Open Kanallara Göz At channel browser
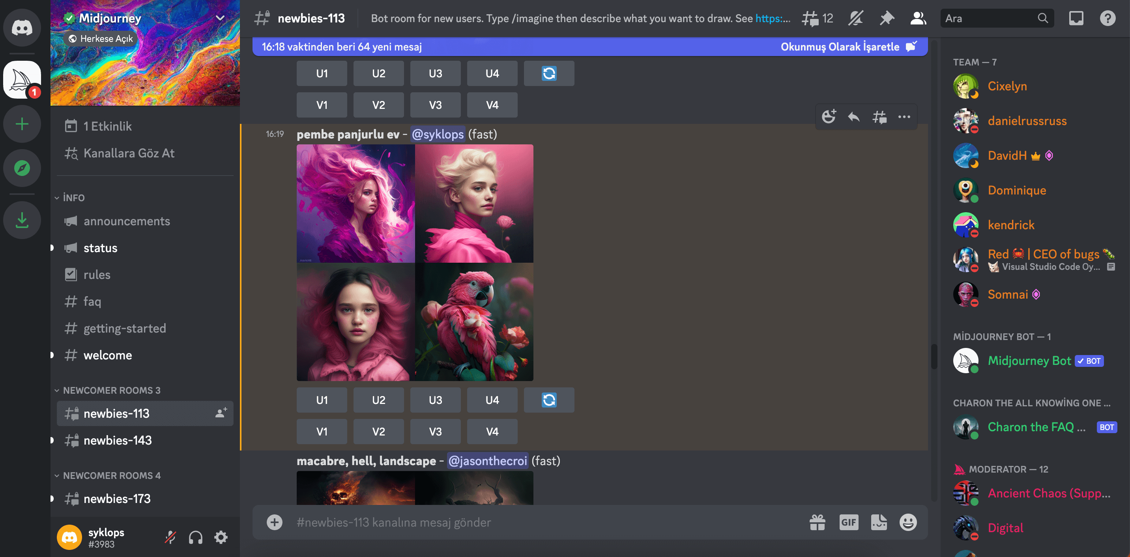This screenshot has height=557, width=1130. tap(145, 153)
